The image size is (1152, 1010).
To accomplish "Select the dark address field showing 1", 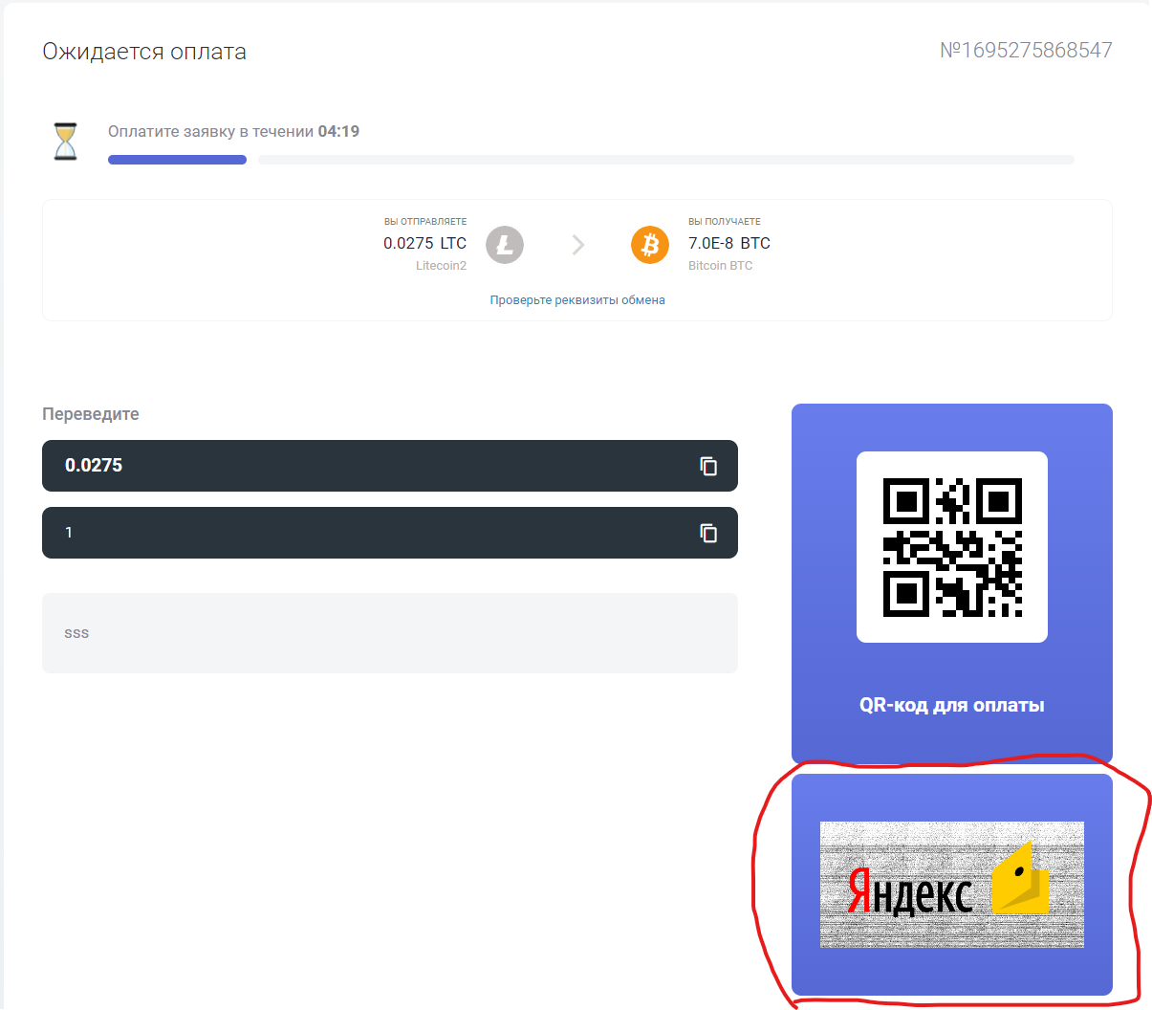I will click(363, 533).
